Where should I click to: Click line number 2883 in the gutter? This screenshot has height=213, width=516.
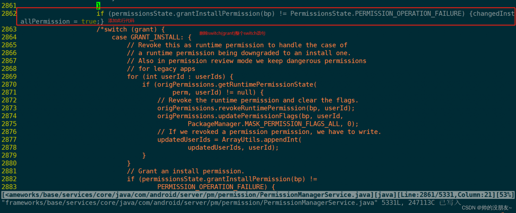pos(9,187)
